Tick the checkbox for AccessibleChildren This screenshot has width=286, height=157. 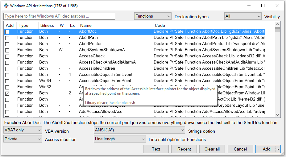tap(7, 69)
